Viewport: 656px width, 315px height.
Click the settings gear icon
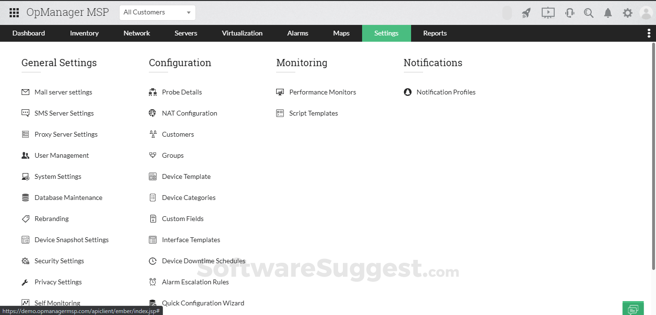[627, 13]
